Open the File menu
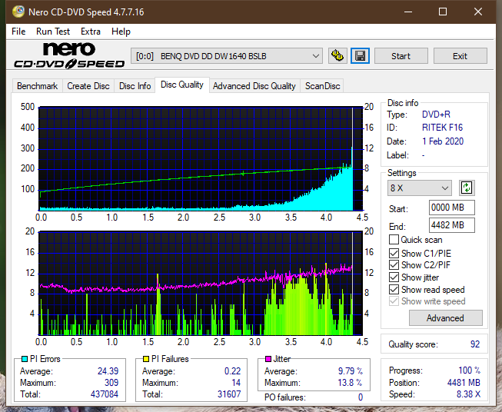Image resolution: width=502 pixels, height=412 pixels. pyautogui.click(x=18, y=32)
